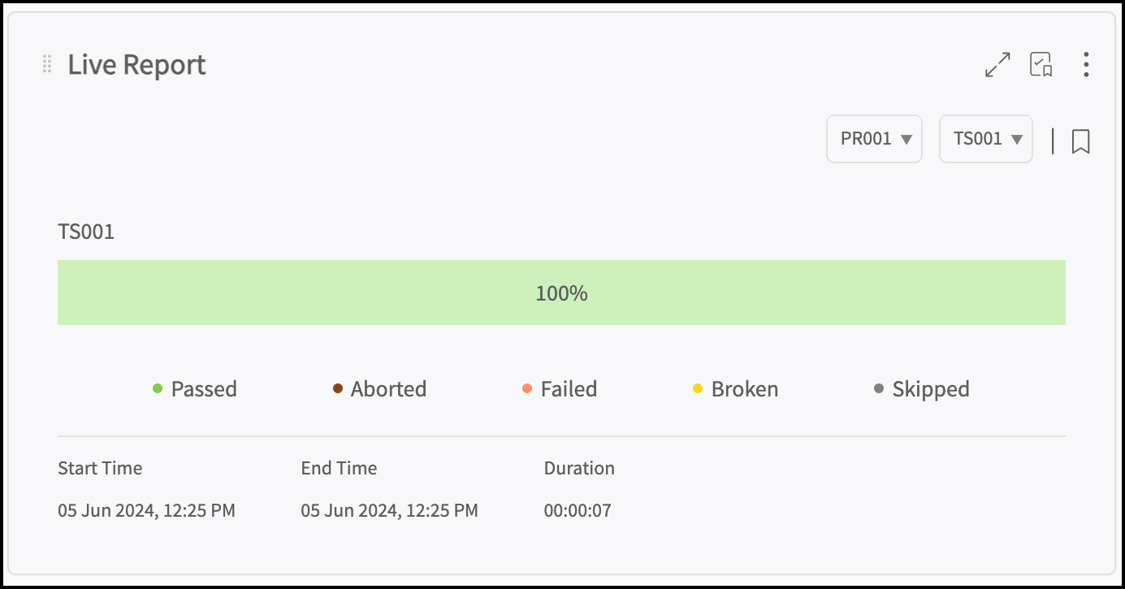
Task: Click the brown Aborted legend dot
Action: pyautogui.click(x=338, y=389)
